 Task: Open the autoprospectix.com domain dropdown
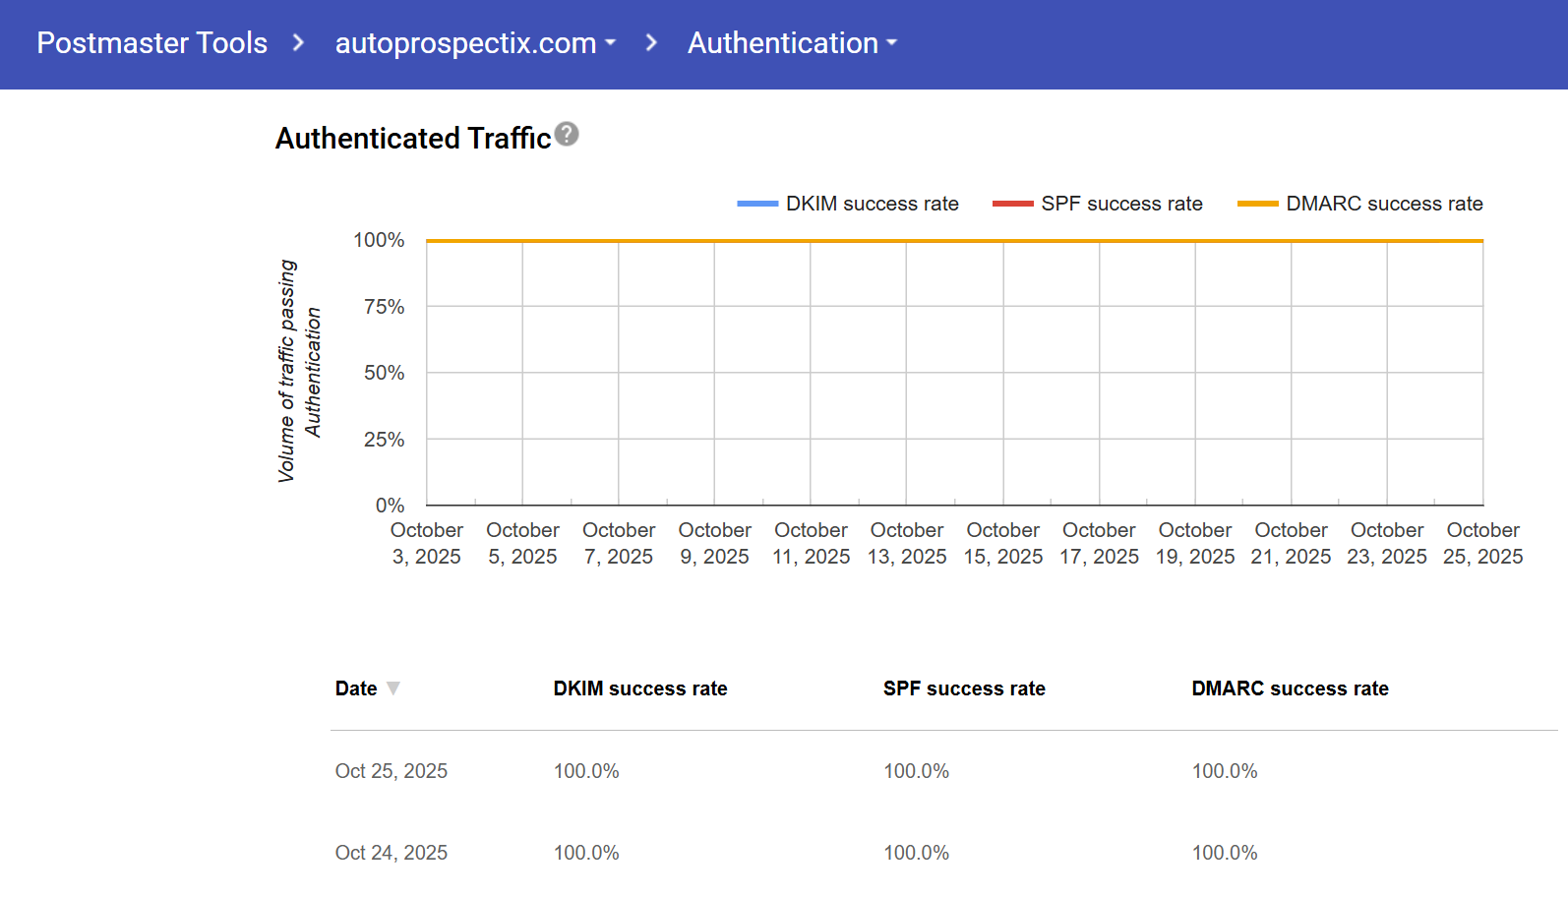[475, 43]
